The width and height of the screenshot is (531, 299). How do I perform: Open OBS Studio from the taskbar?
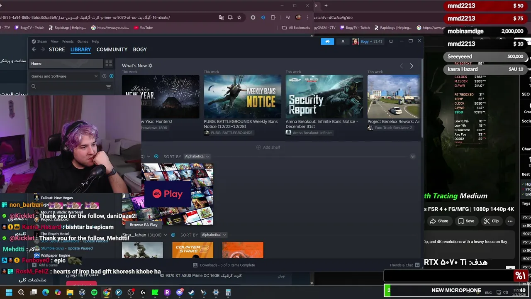click(131, 292)
